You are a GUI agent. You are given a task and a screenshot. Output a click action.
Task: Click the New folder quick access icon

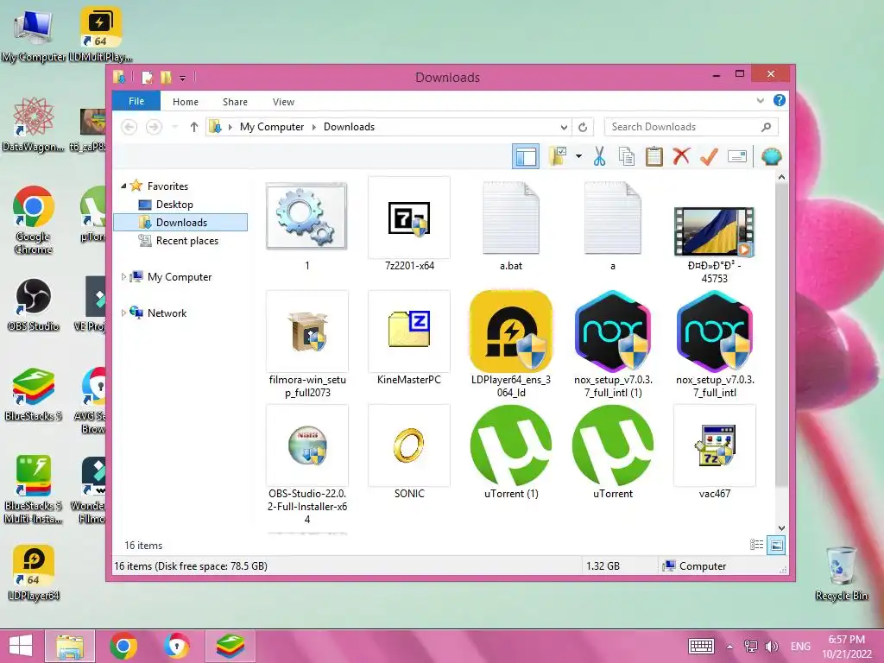click(166, 77)
